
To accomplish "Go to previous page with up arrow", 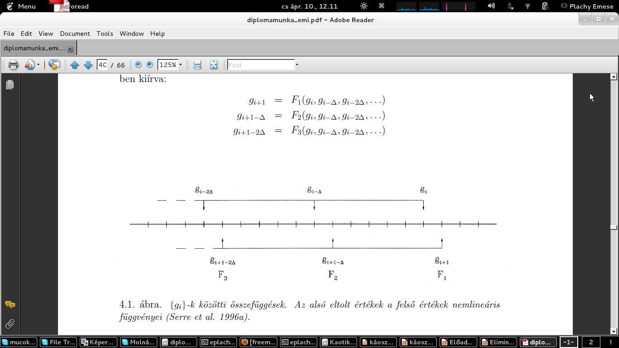I will pyautogui.click(x=75, y=65).
